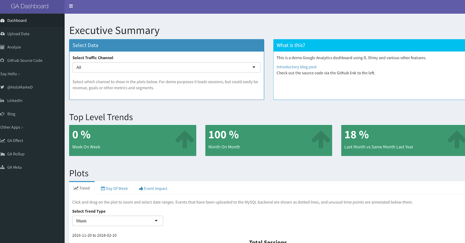Screen dimensions: 465x243
Task: Click the Other Apps :- sidebar header
Action: click(12, 127)
